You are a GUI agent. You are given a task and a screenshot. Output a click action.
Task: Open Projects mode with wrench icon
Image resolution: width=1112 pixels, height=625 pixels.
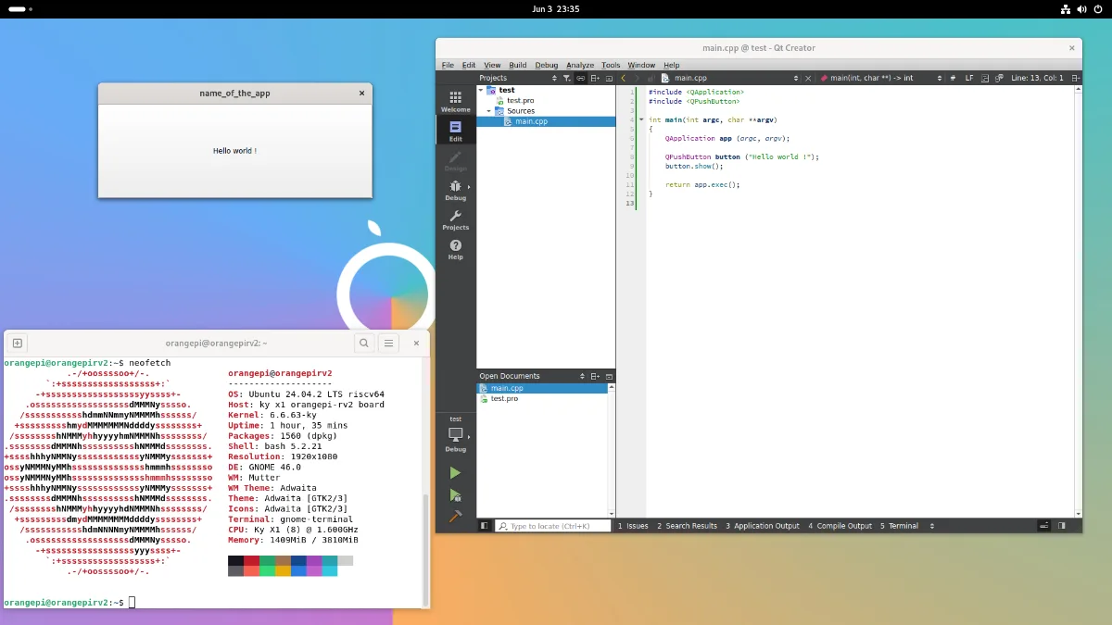click(x=455, y=219)
